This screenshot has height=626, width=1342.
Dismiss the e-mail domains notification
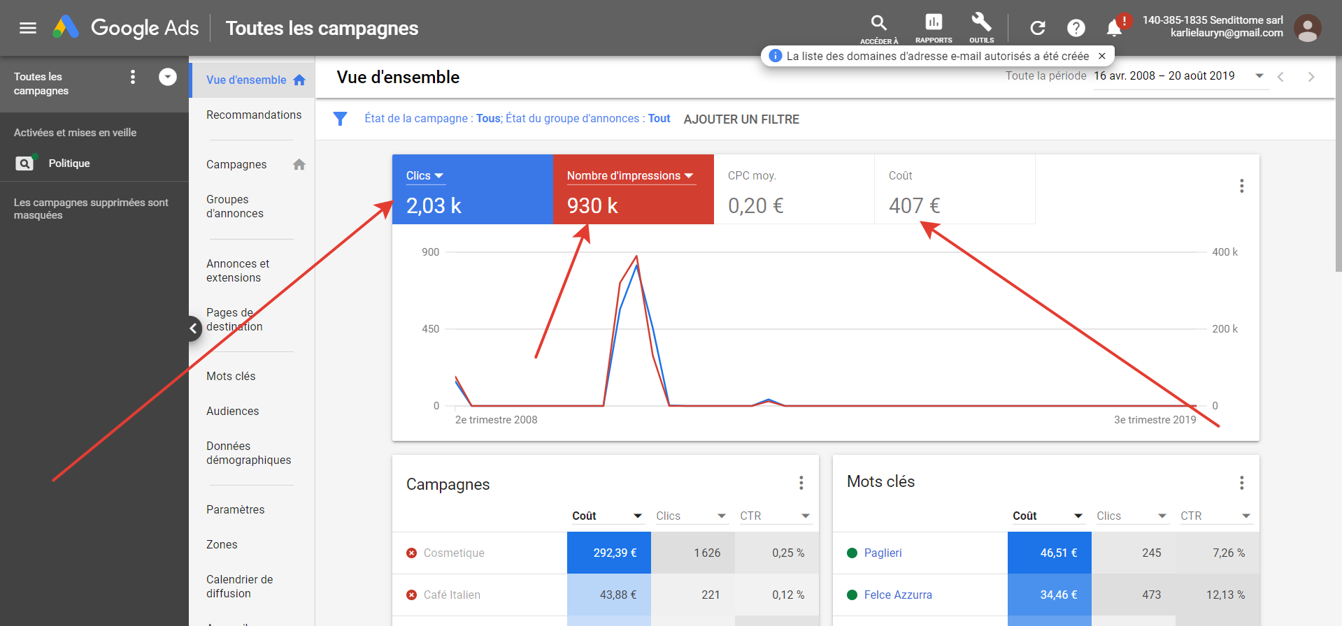coord(1102,56)
